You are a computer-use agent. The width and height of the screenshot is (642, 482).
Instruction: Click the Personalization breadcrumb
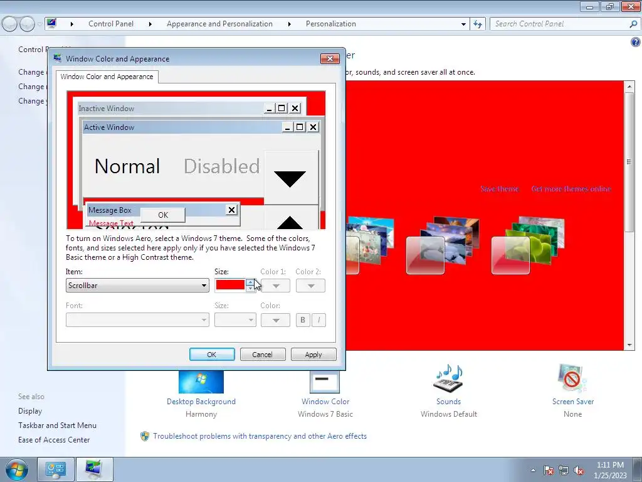tap(331, 24)
